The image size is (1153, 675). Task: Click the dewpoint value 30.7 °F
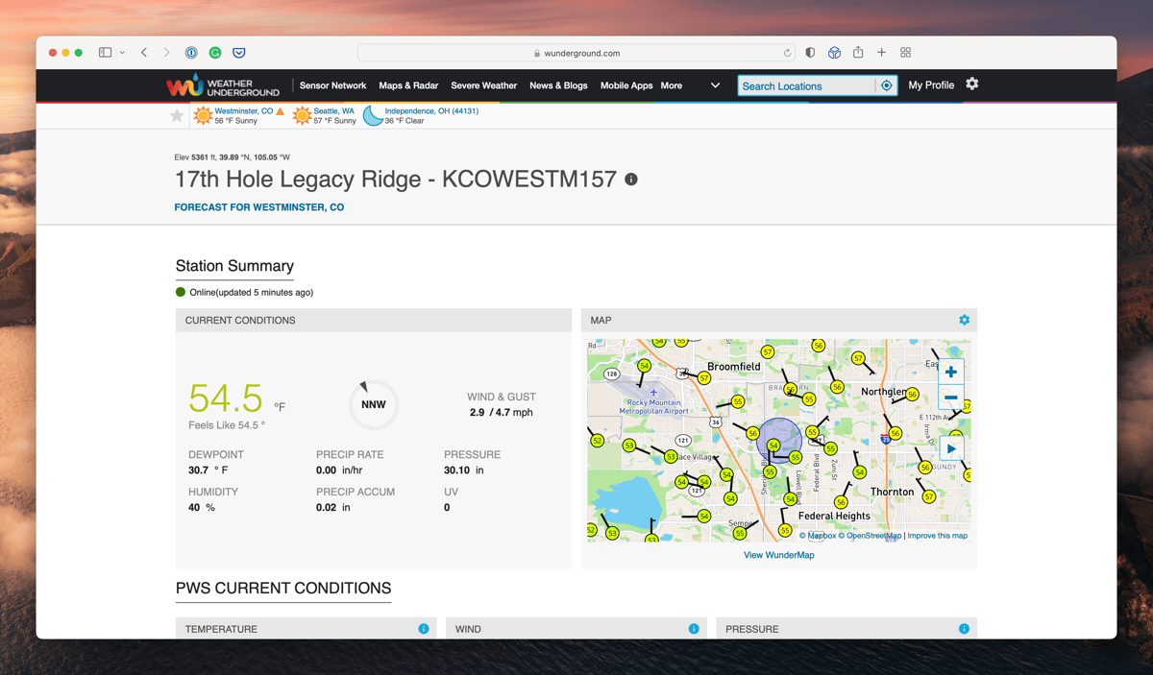[x=209, y=470]
